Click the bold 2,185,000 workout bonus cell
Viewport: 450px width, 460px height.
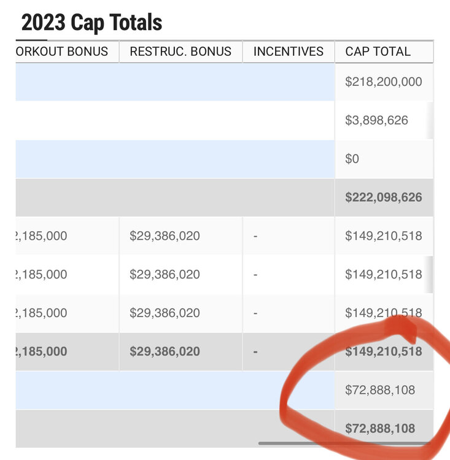coord(68,351)
